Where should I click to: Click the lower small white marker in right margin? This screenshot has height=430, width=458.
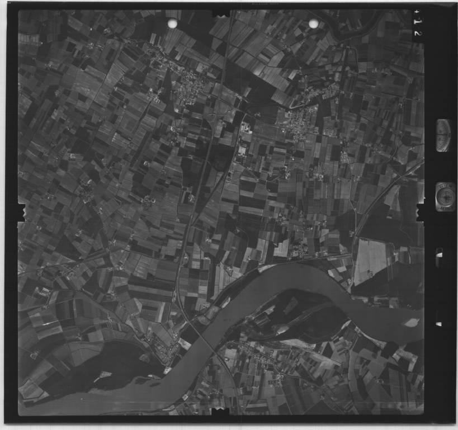[439, 323]
